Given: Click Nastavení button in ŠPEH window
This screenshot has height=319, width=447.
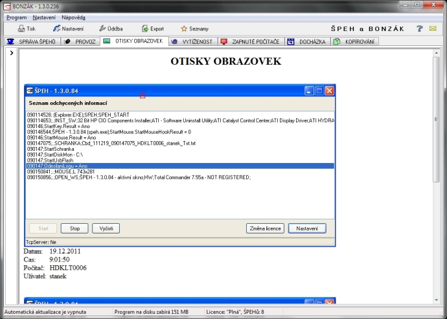Looking at the screenshot, I should click(307, 228).
